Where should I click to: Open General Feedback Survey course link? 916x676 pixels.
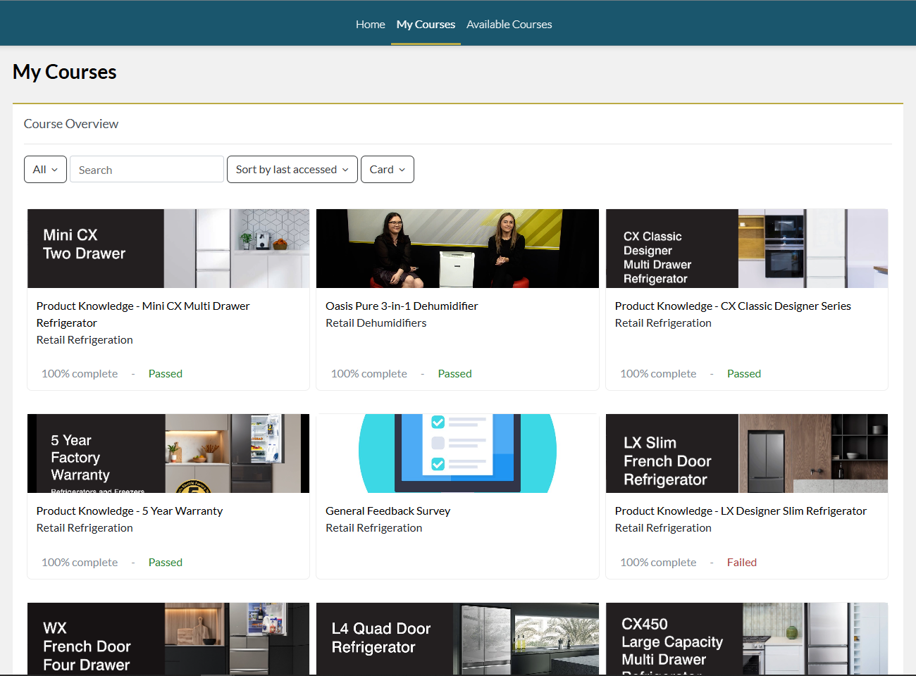tap(388, 511)
